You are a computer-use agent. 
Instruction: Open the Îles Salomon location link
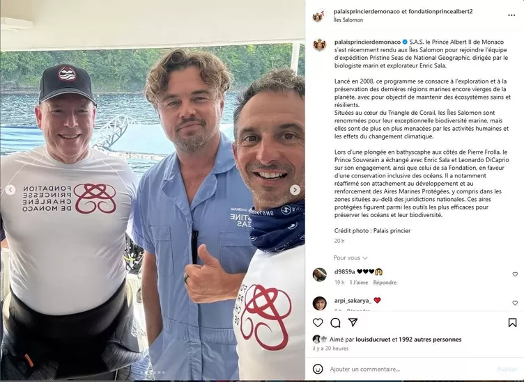(348, 20)
